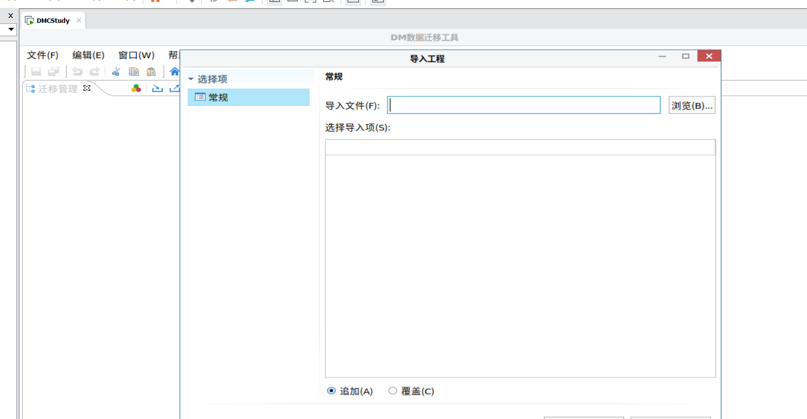Viewport: 807px width, 419px height.
Task: Click the 选择导入项(S): label
Action: point(358,127)
